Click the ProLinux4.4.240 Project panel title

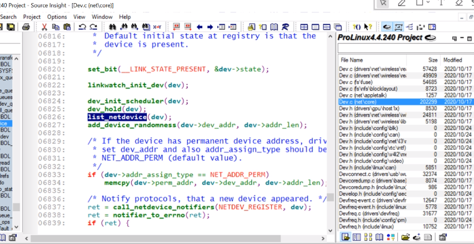380,38
